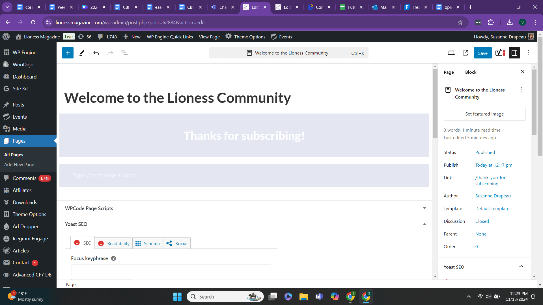This screenshot has width=543, height=305.
Task: Open View Page external link icon
Action: tap(466, 53)
